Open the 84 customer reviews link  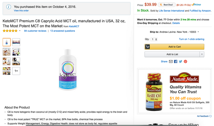35,31
